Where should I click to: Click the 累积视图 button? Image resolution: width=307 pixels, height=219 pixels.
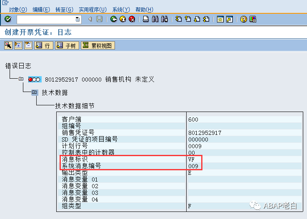98,45
